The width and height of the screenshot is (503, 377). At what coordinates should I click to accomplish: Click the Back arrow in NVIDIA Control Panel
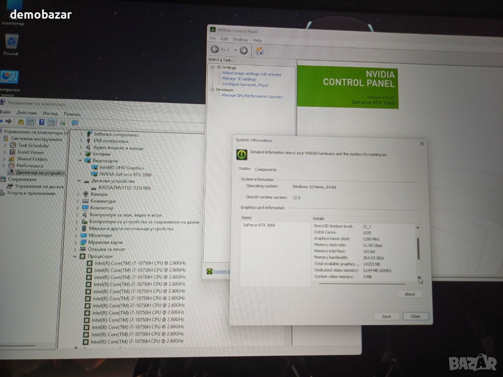click(x=215, y=50)
